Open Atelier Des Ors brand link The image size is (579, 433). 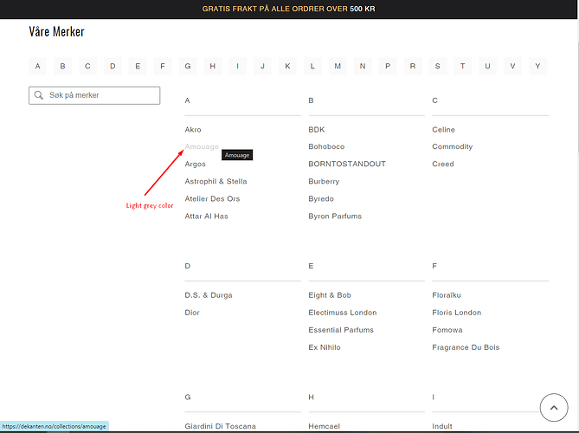coord(212,199)
